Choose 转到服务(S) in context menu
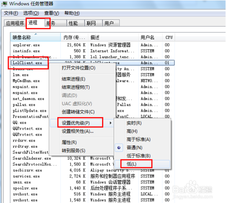This screenshot has height=203, width=226. (x=81, y=151)
